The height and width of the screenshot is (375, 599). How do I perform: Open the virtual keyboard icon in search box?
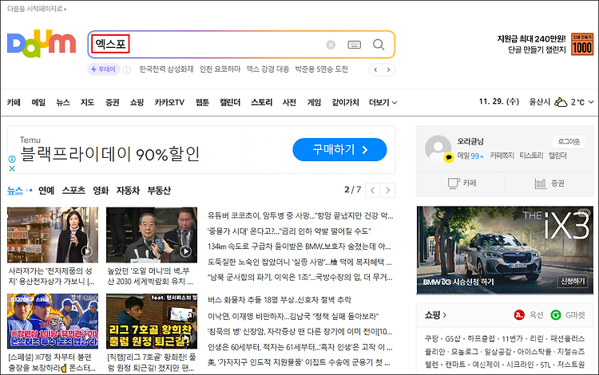click(354, 45)
